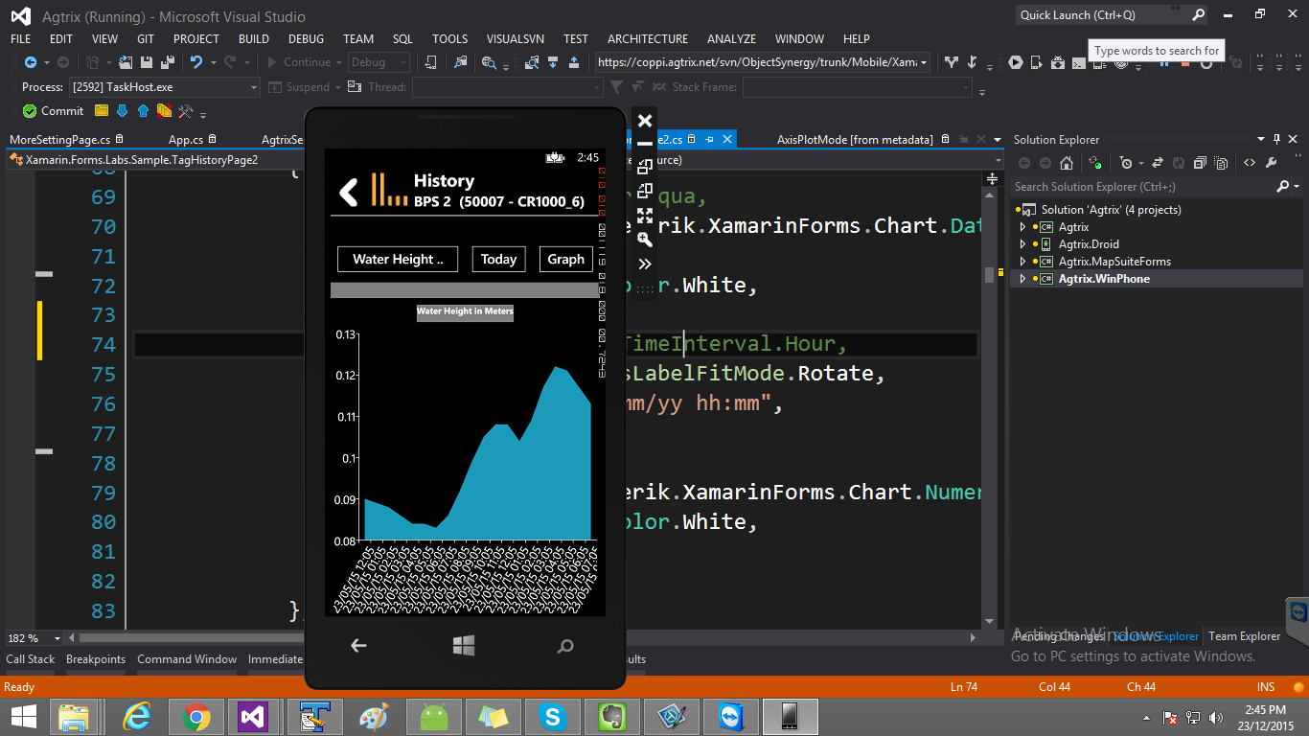Open the hammer and wrench tools icon

pyautogui.click(x=186, y=111)
